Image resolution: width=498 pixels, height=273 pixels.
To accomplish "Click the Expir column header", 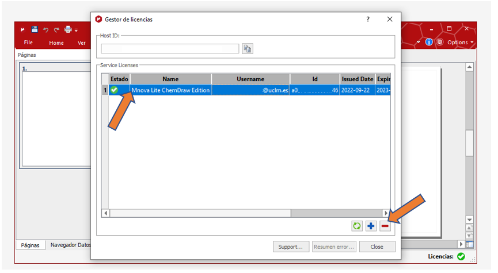I will (x=383, y=79).
